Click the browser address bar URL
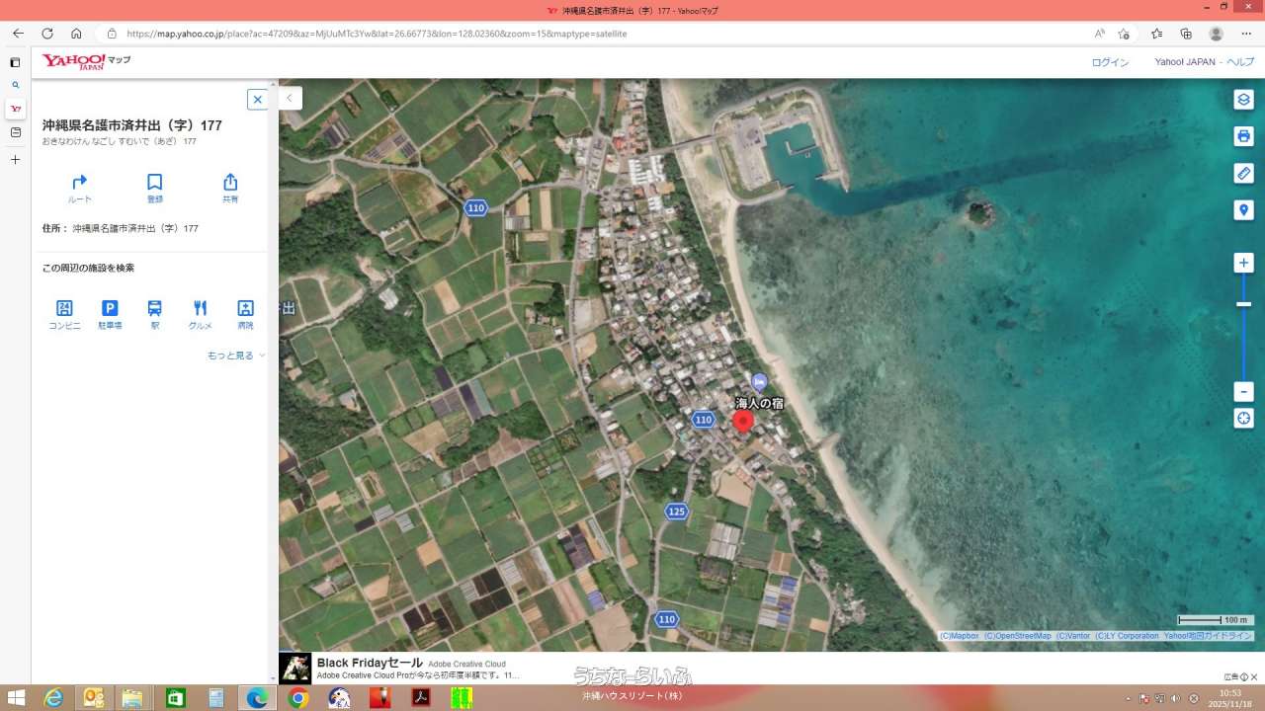1265x711 pixels. coord(376,34)
